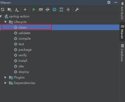
Task: Switch to the Maven side tab
Action: coord(122,32)
